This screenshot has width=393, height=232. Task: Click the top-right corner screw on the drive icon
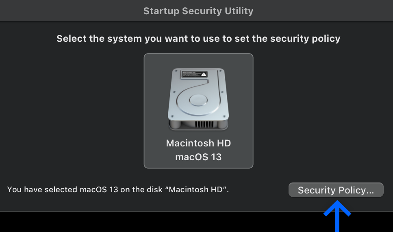[221, 71]
